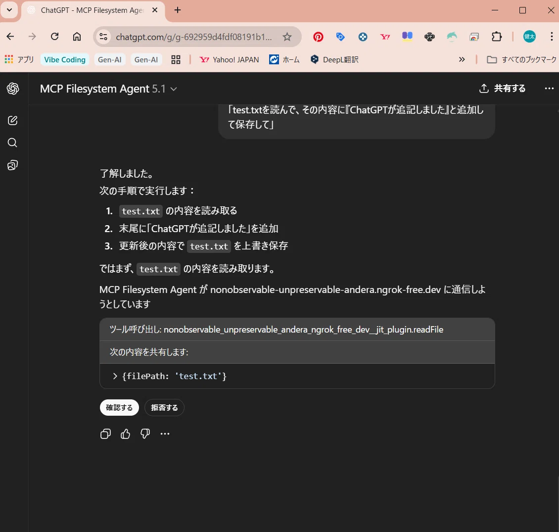Copy the response with copy icon
Viewport: 559px width, 532px height.
coord(105,434)
